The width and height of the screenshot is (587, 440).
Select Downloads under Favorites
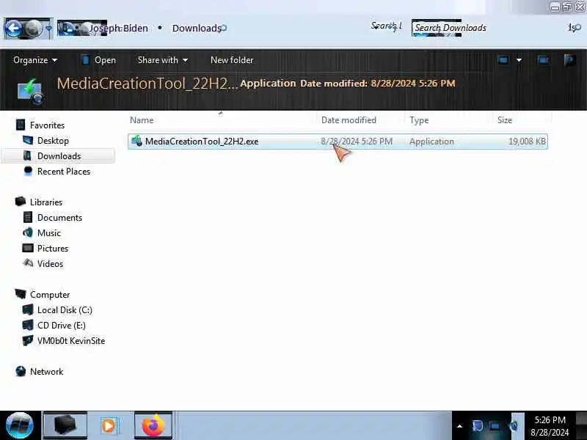coord(59,156)
